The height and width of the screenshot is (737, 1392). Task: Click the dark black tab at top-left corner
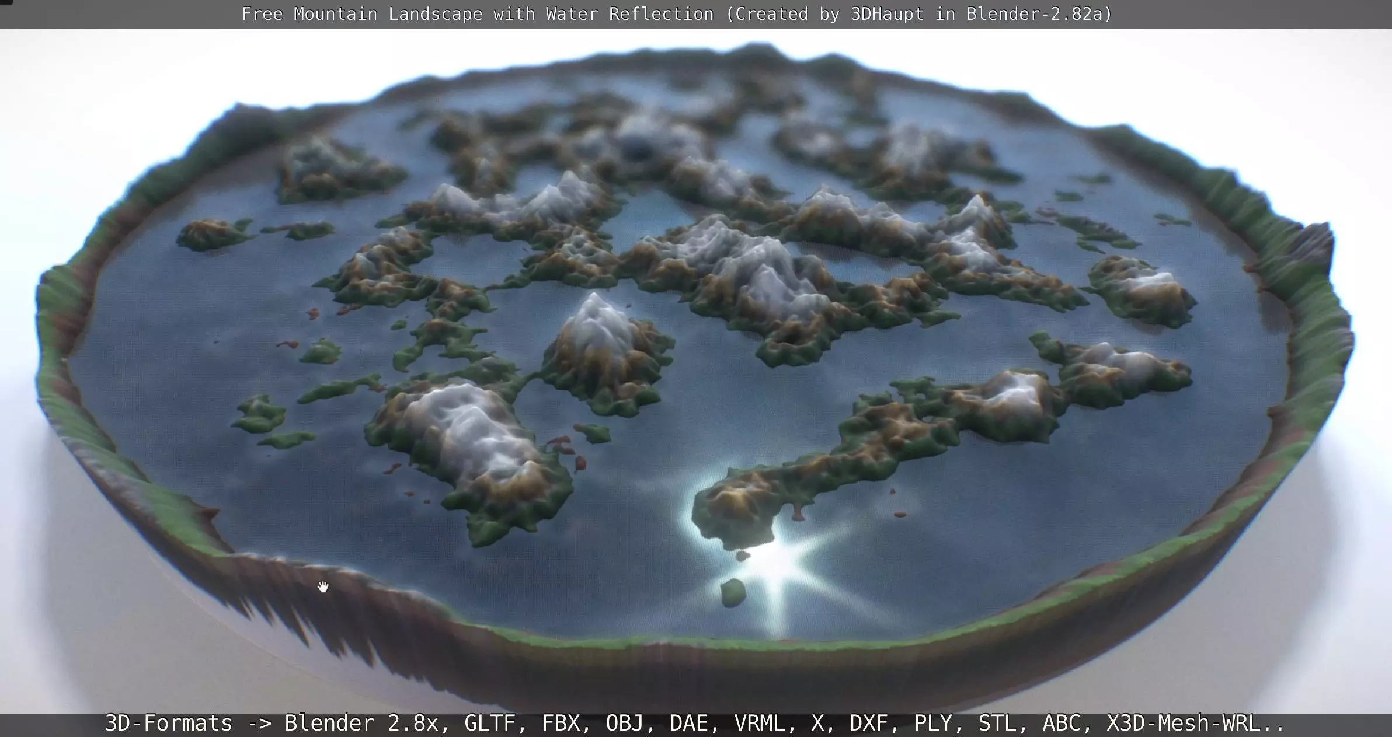coord(6,2)
